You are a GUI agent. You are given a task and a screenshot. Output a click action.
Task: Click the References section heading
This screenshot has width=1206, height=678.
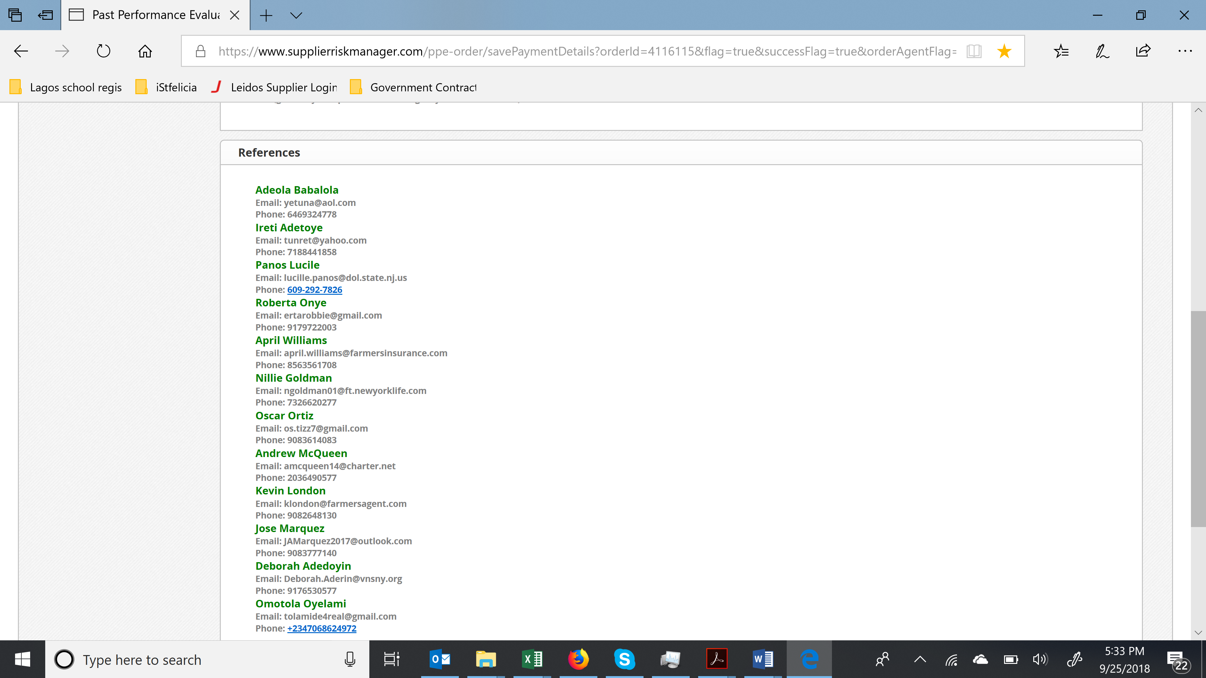click(269, 153)
